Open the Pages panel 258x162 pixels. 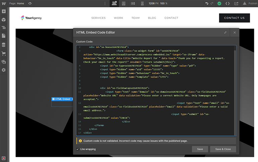coord(4,36)
